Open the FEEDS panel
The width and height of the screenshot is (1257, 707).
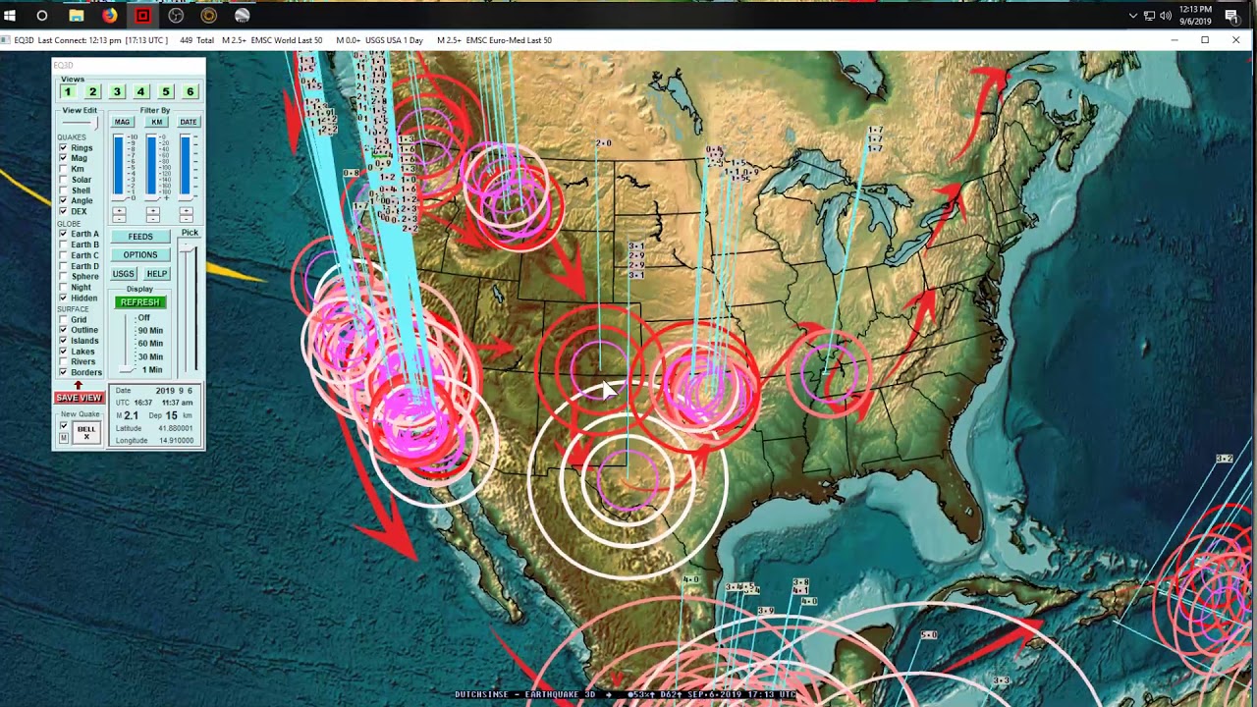pyautogui.click(x=140, y=237)
